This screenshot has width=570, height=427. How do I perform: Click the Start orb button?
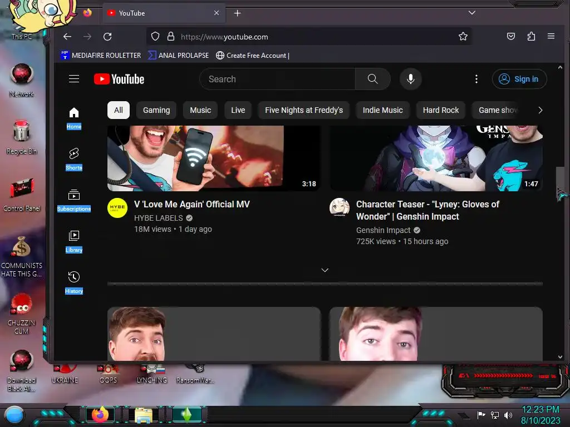[x=15, y=415]
